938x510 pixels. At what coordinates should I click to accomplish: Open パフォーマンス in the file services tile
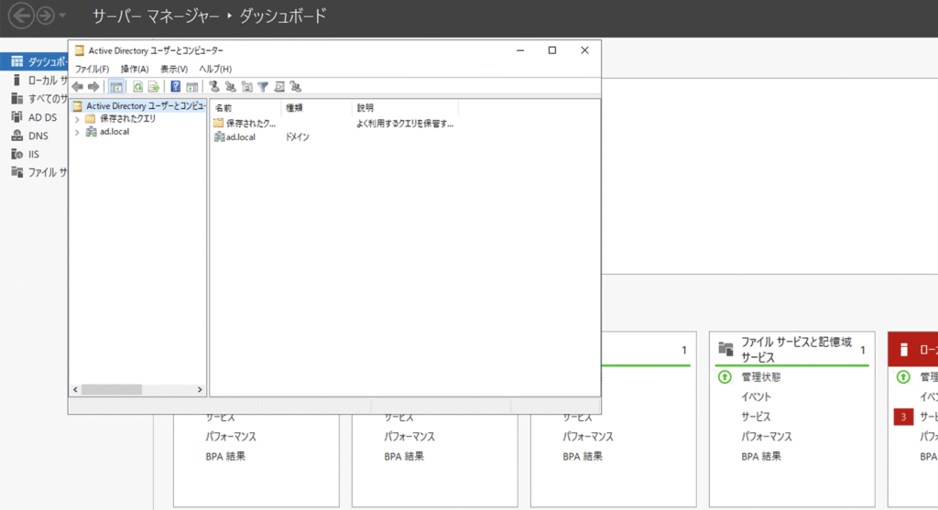[x=767, y=437]
